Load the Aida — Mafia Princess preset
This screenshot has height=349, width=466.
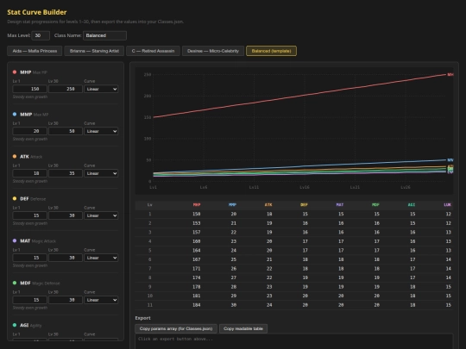coord(35,51)
